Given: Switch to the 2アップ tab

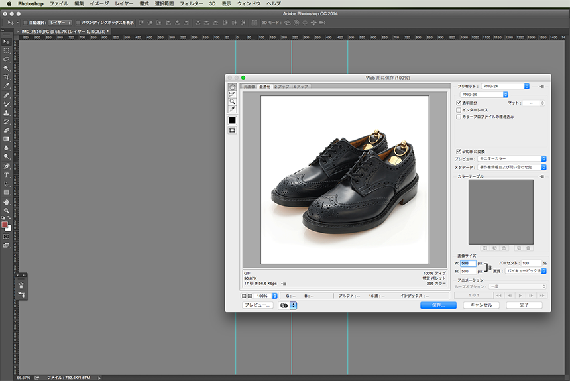Looking at the screenshot, I should 282,87.
